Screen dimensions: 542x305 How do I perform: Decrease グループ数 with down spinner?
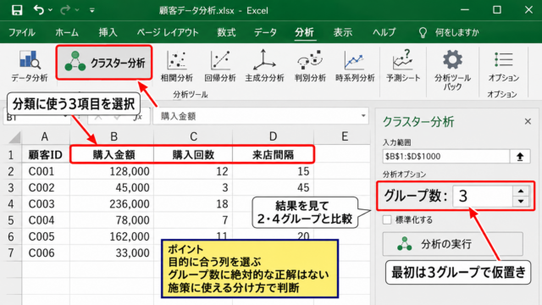(x=521, y=202)
